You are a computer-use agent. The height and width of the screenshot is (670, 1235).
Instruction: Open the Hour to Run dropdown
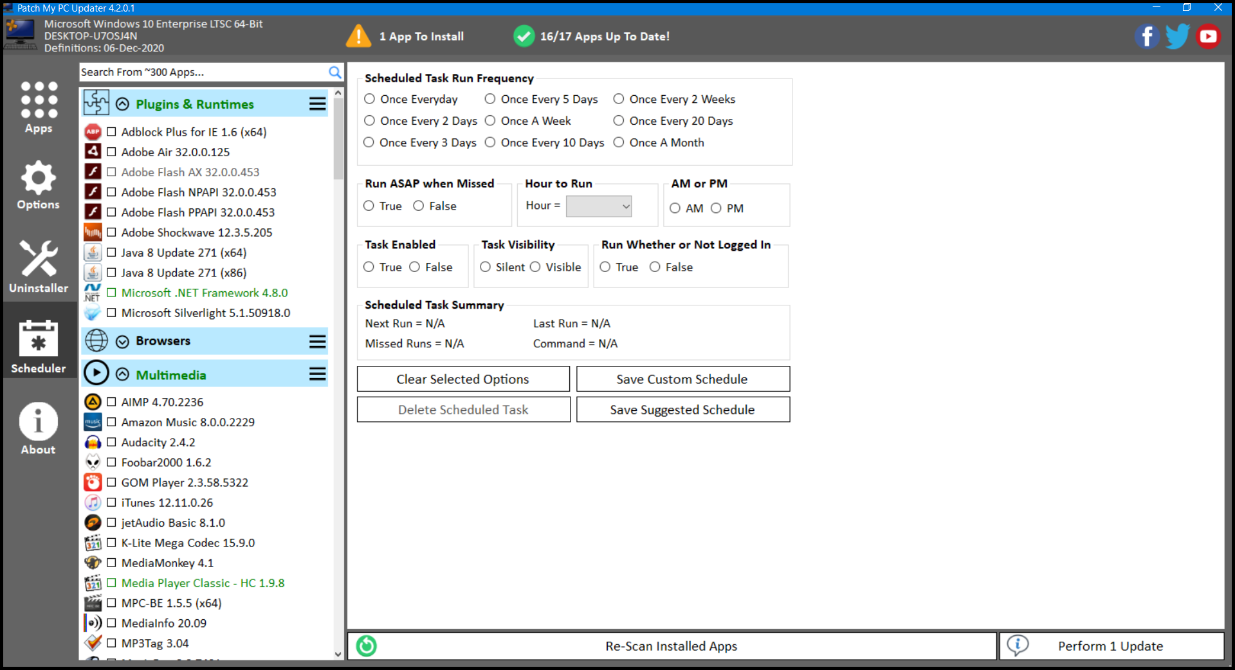[x=599, y=206]
